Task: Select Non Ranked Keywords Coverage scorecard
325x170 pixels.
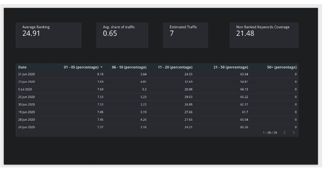Action: coord(264,35)
